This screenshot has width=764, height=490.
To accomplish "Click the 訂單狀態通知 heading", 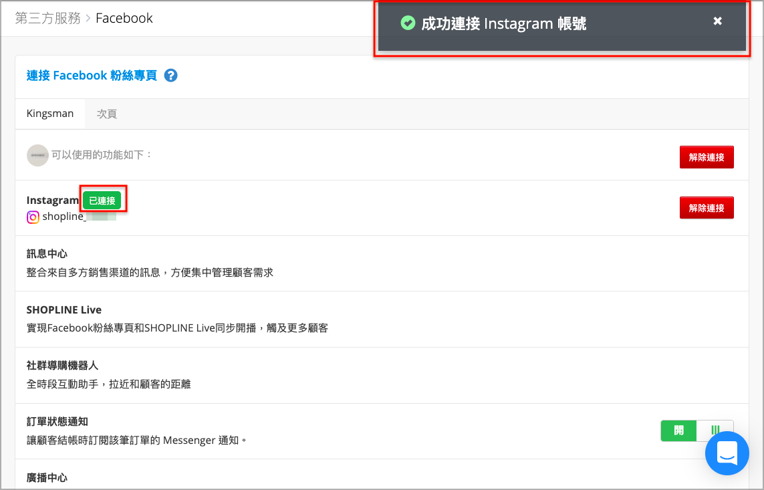I will tap(57, 421).
